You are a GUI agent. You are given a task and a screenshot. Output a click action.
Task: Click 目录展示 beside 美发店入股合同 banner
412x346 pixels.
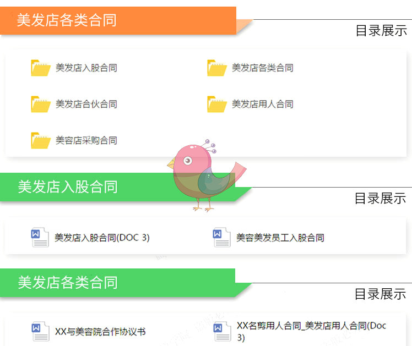tap(380, 199)
